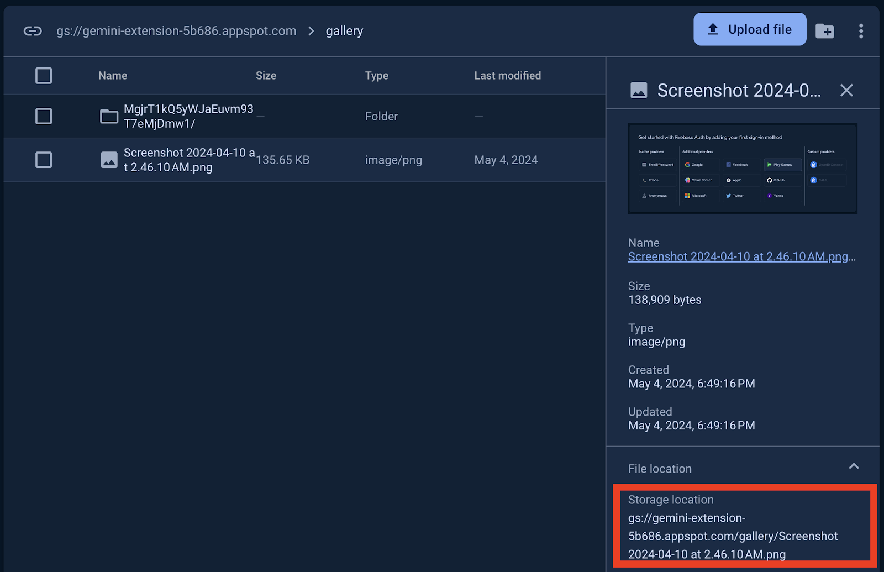The image size is (884, 572).
Task: Select all files with header checkbox
Action: tap(44, 76)
